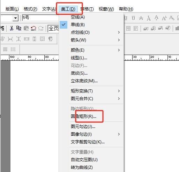Click the first layer-order icon after separator

(146, 28)
